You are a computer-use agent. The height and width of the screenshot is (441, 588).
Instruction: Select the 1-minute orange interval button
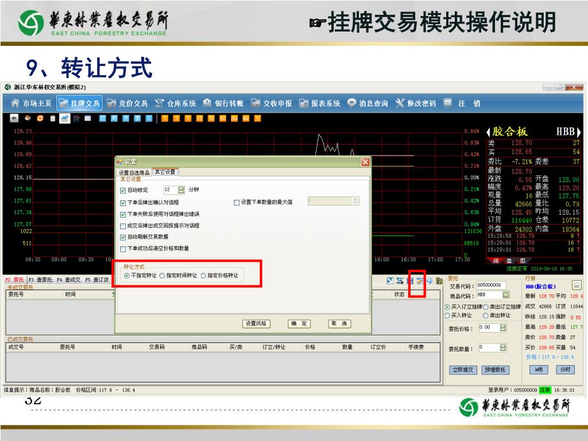165,118
